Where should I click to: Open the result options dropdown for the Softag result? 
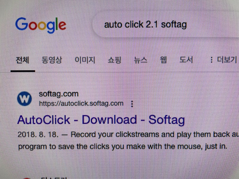click(132, 104)
